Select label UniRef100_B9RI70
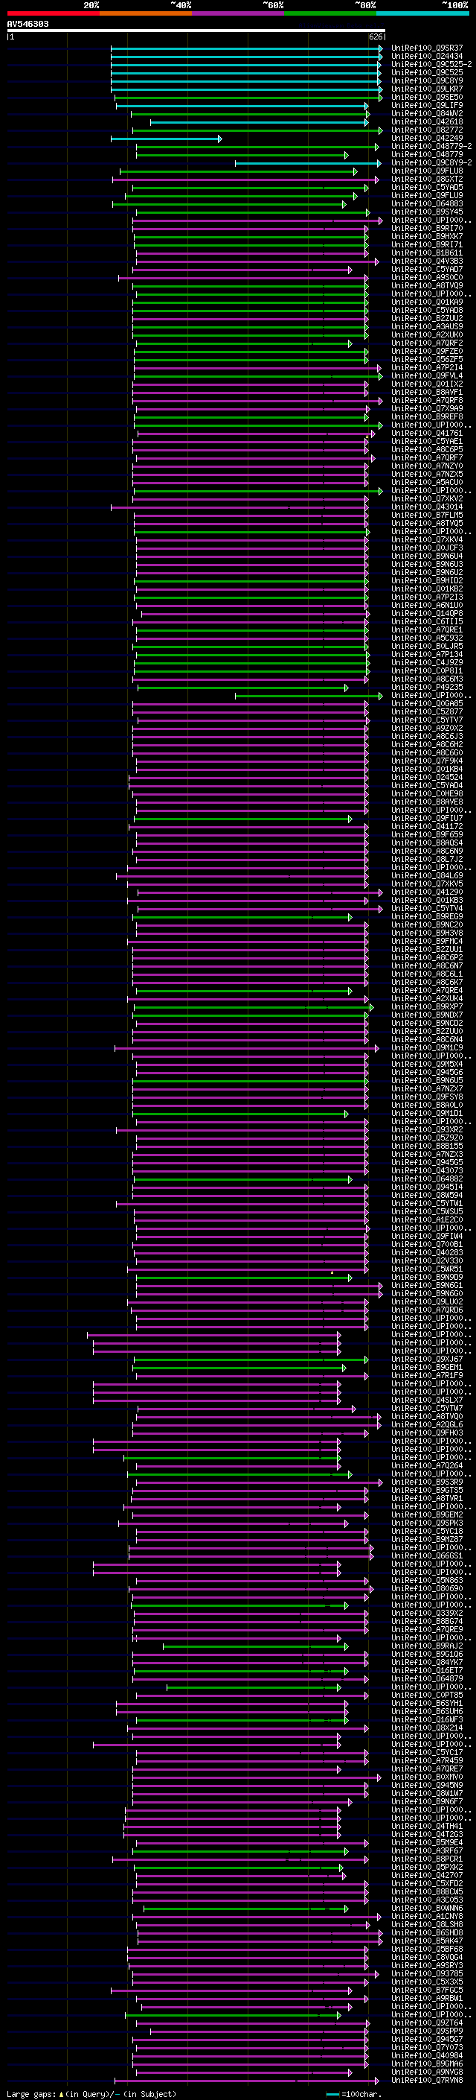This screenshot has width=476, height=2100. coord(427,229)
